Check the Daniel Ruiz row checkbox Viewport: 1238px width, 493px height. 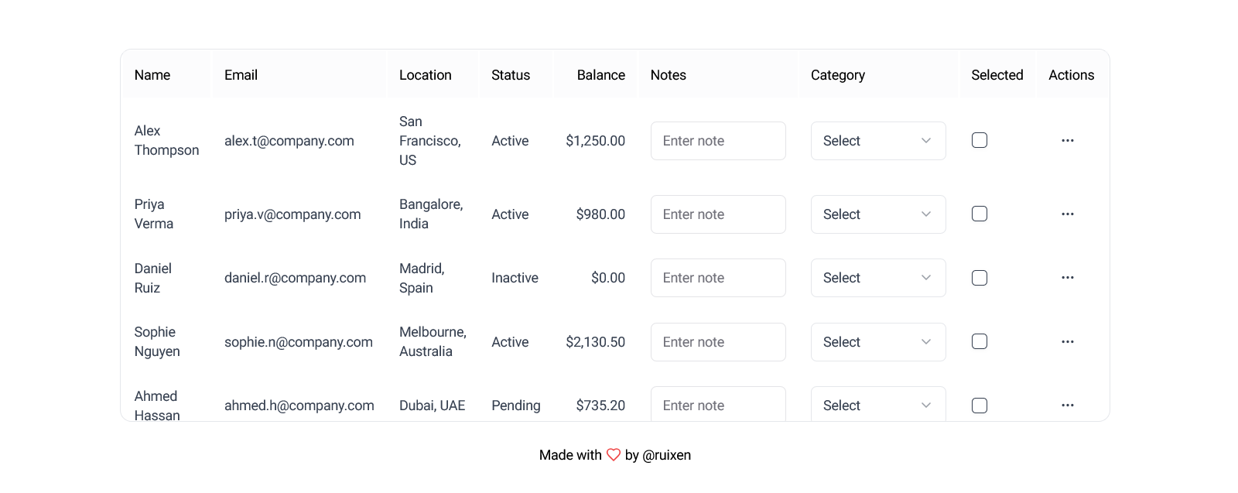[980, 278]
